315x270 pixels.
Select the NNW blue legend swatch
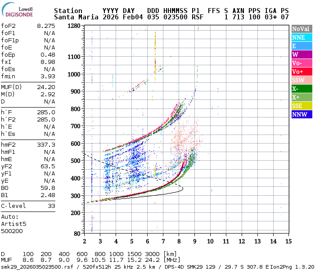click(x=302, y=114)
